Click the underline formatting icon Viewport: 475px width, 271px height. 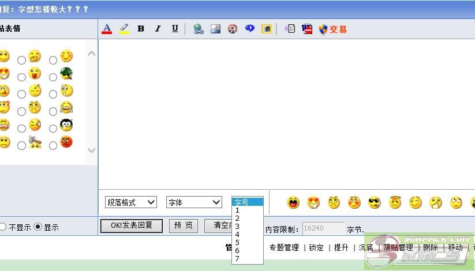coord(175,29)
